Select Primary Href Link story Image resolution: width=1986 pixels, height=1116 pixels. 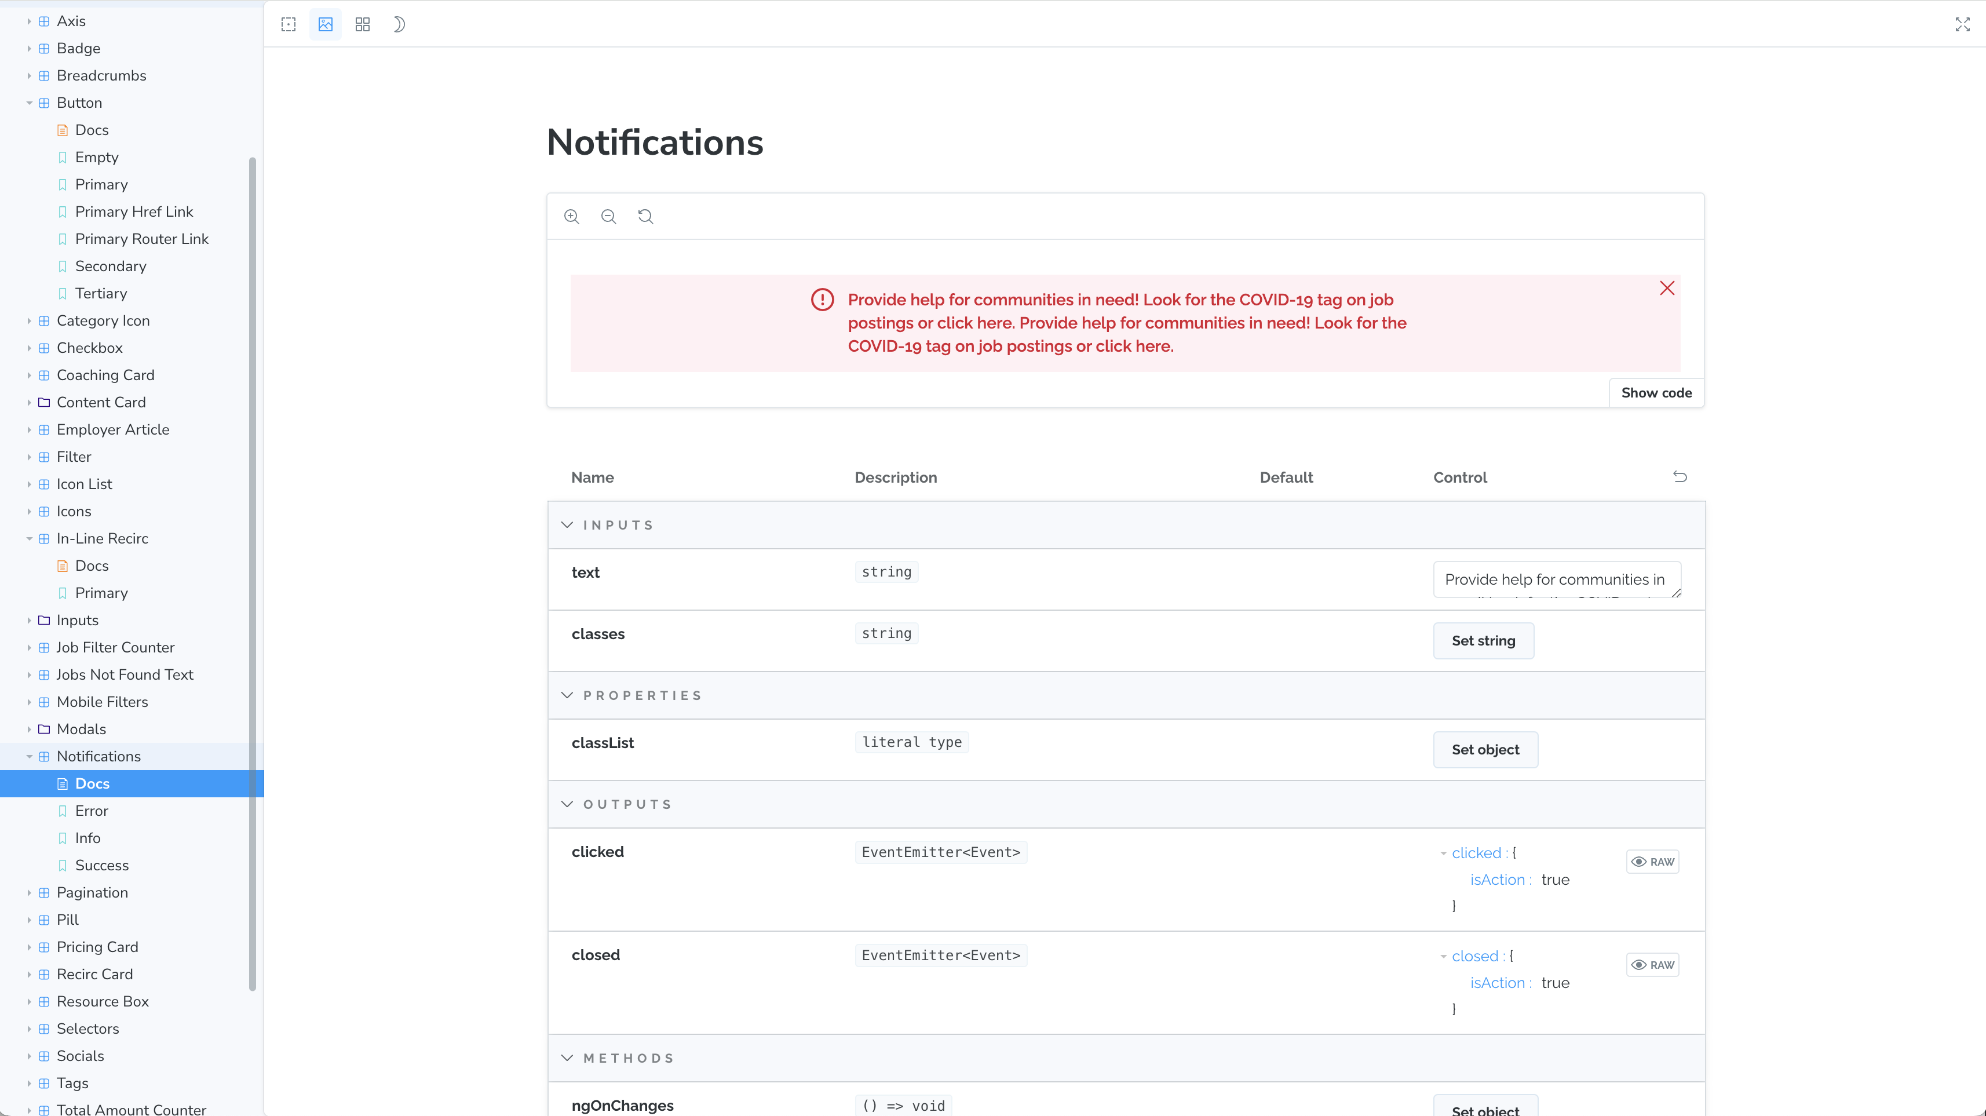coord(132,211)
